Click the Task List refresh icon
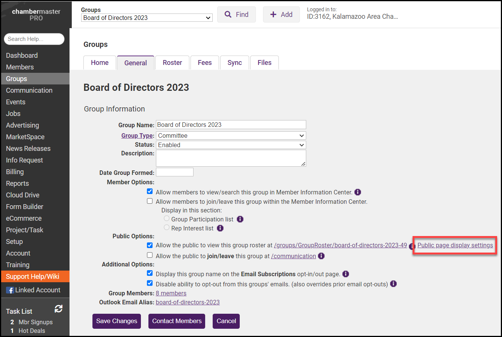Screen dimensions: 502x337 [x=58, y=309]
